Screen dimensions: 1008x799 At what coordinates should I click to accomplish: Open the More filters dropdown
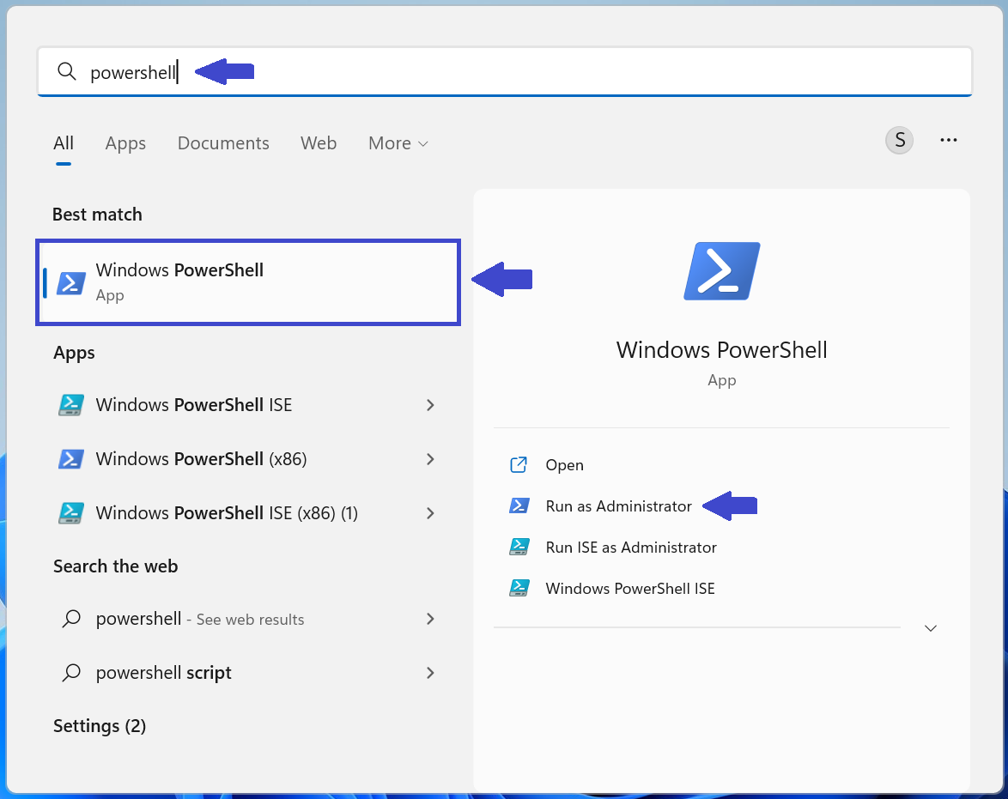click(398, 142)
